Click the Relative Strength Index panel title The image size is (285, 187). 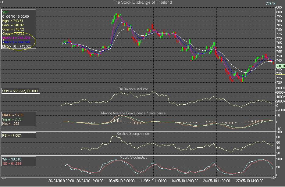(x=134, y=134)
